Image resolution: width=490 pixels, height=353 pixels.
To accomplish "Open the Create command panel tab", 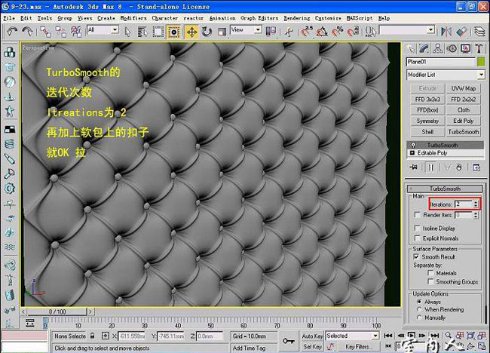I will click(410, 49).
